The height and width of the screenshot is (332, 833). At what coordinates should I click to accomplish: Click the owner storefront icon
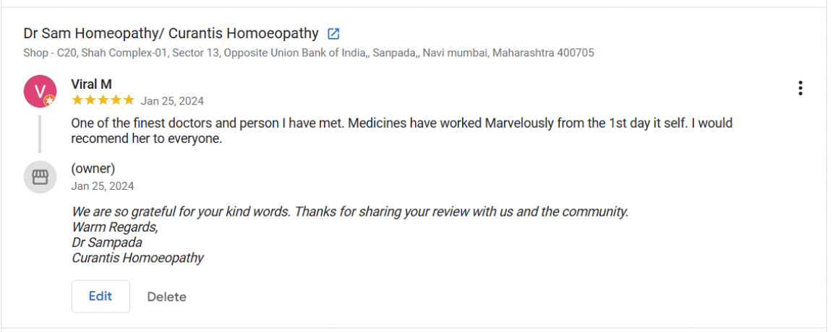(40, 177)
